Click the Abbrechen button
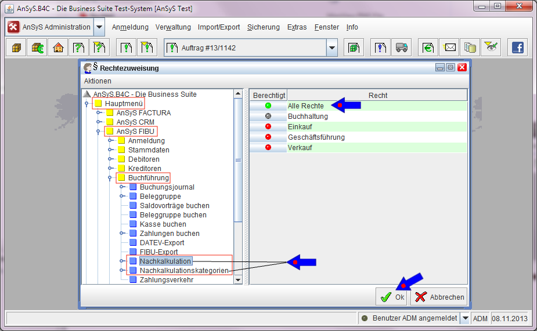537x331 pixels. point(439,297)
